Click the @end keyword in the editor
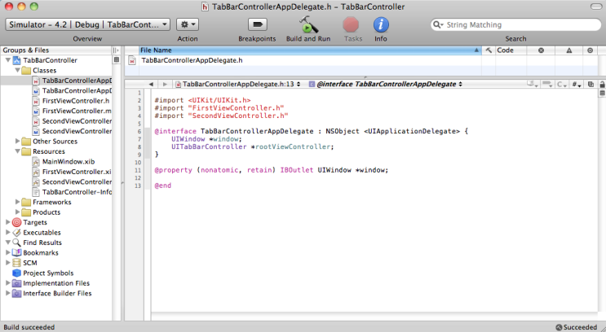This screenshot has height=332, width=606. pos(162,186)
